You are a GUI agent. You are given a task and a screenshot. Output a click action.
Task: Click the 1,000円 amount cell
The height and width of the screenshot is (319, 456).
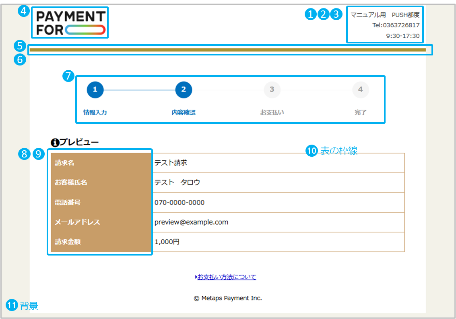[x=278, y=242]
